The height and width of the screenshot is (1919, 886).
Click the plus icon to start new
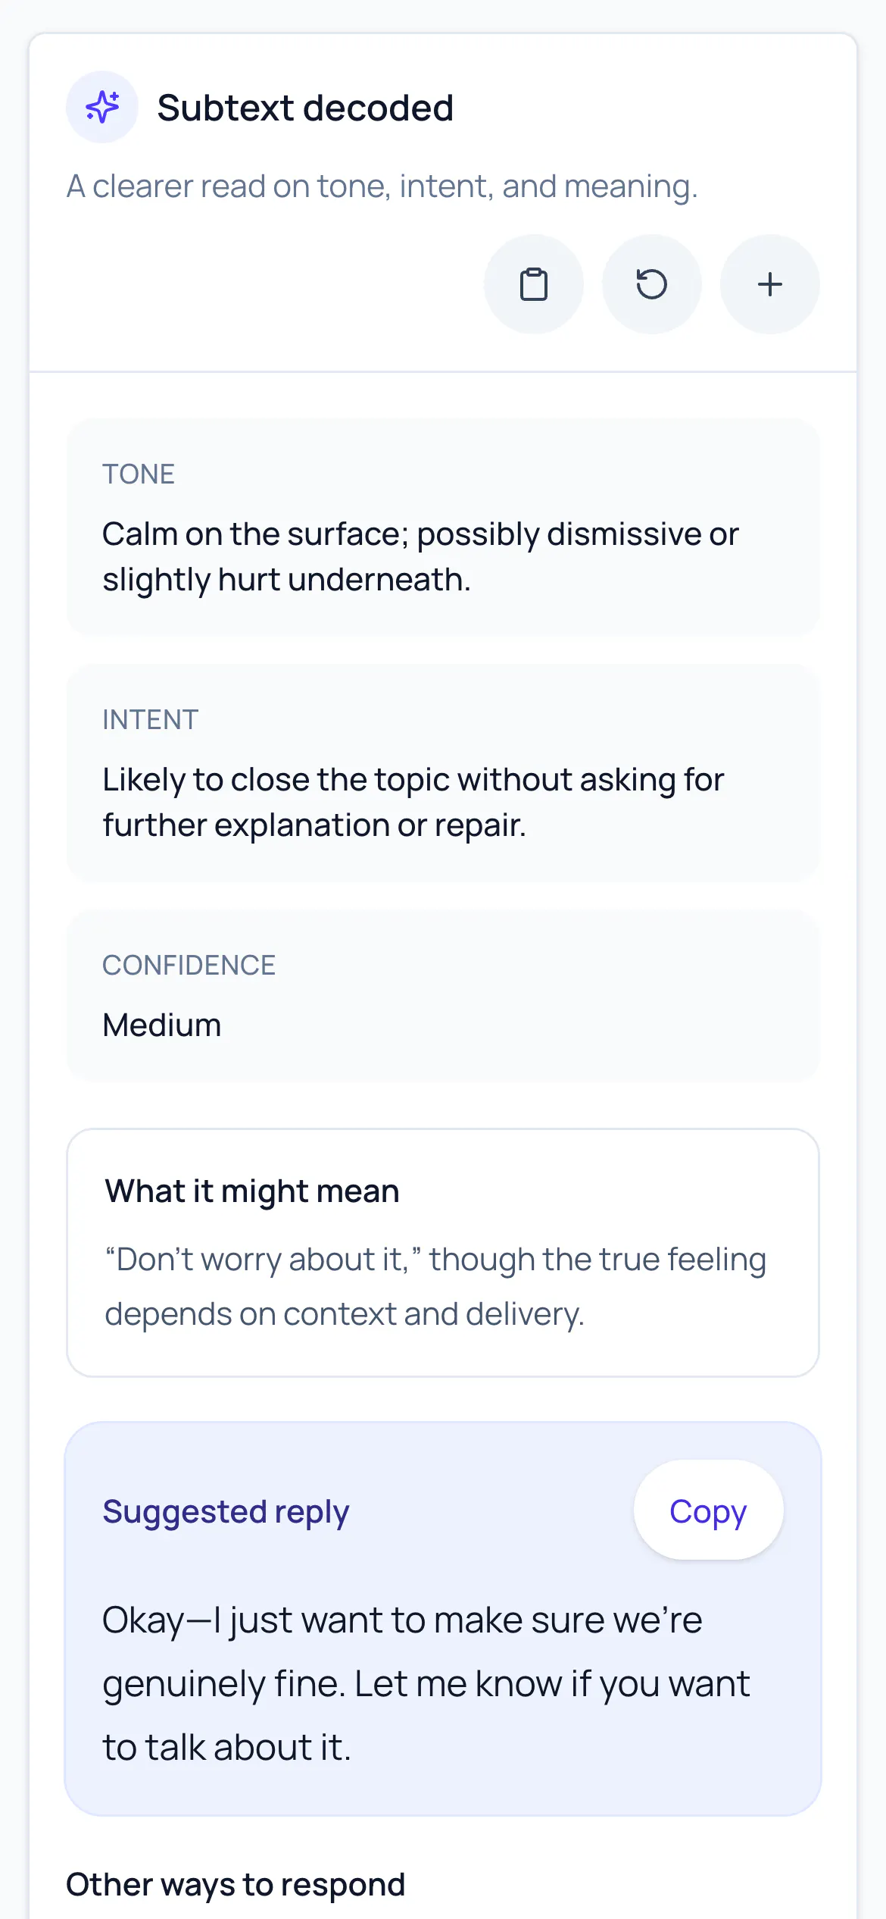click(770, 284)
